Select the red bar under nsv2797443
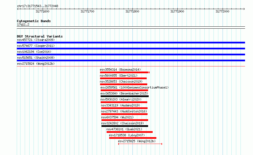 point(124,114)
